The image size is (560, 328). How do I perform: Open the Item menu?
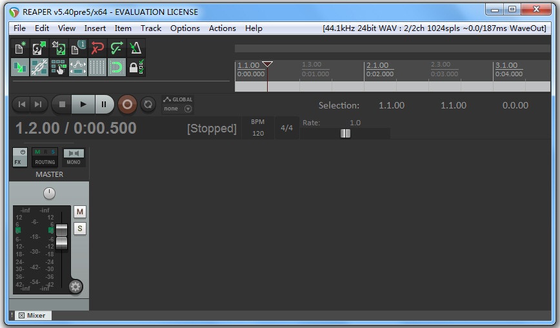pos(123,28)
